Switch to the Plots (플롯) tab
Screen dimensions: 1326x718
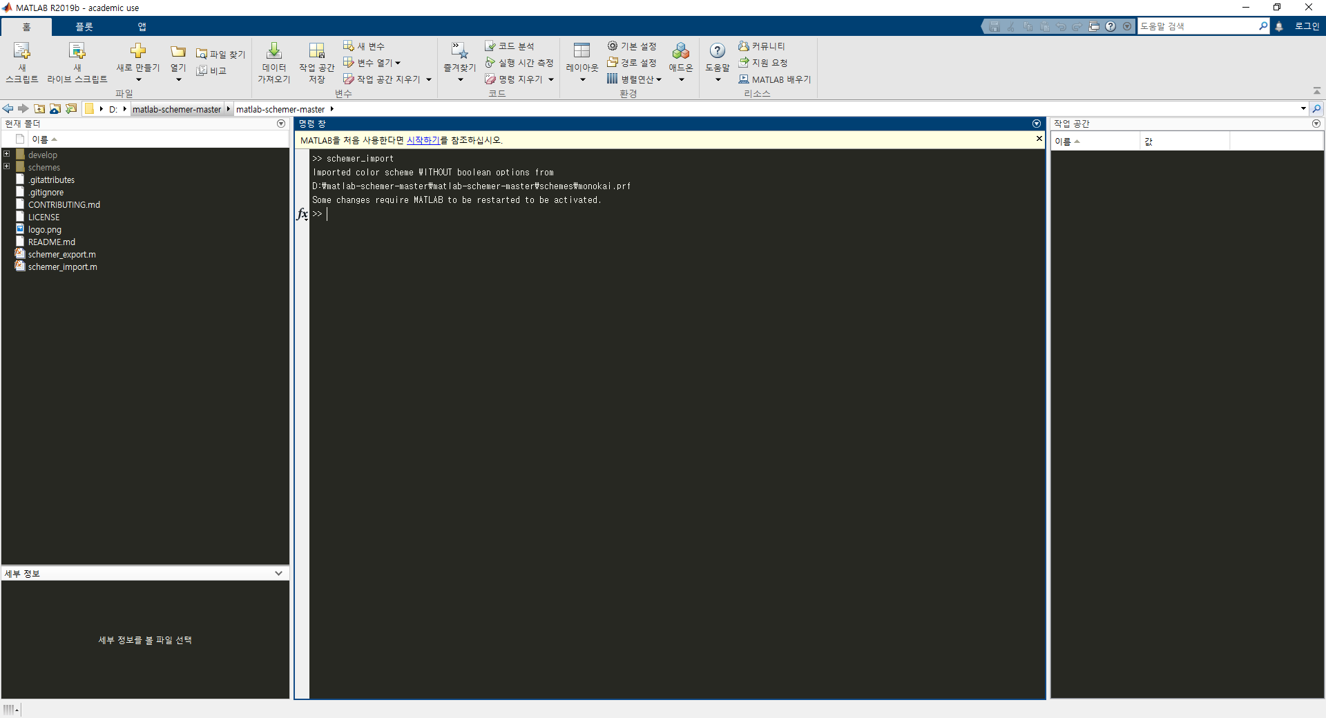point(84,27)
